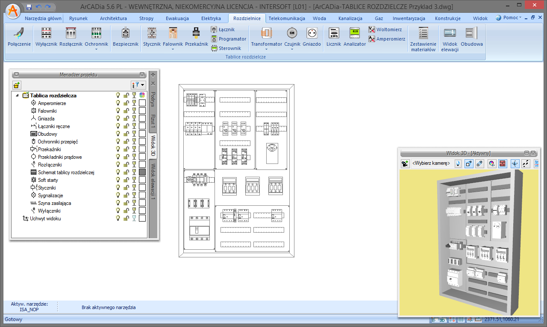This screenshot has width=547, height=327.
Task: Add new camera in Widok 3D
Action: [405, 163]
